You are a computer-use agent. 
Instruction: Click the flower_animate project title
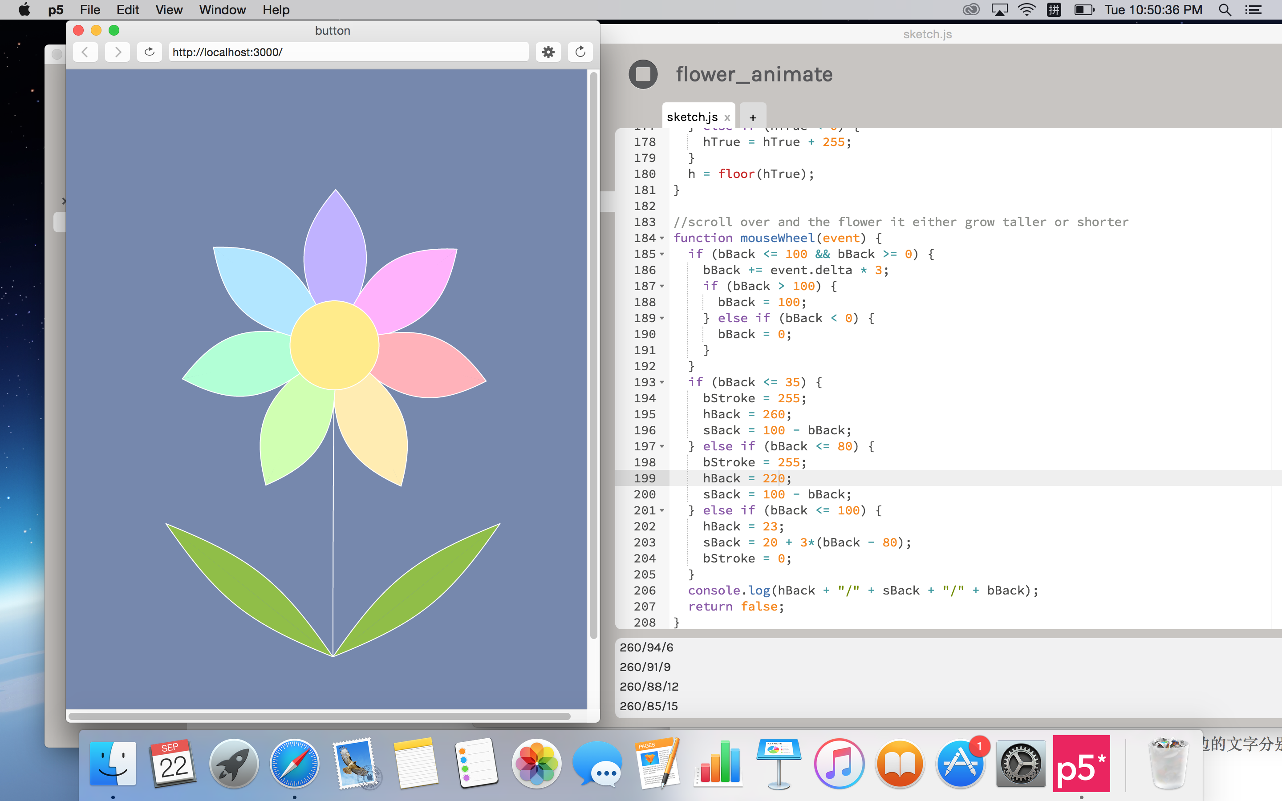pos(754,74)
